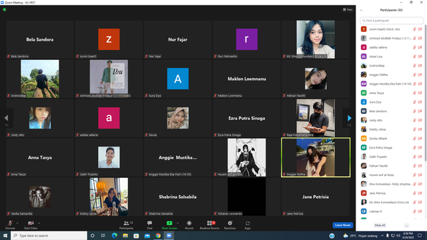Image resolution: width=427 pixels, height=240 pixels.
Task: Open the View layout menu
Action: coord(348,9)
